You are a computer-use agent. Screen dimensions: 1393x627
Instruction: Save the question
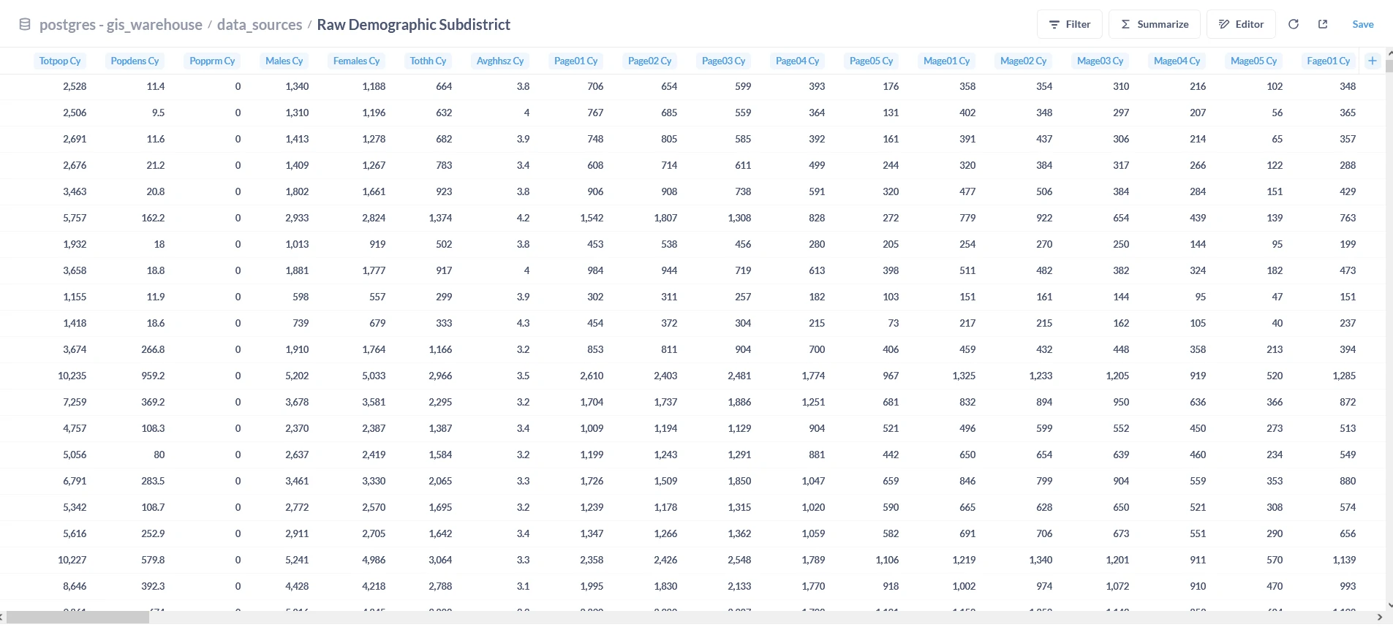1362,24
